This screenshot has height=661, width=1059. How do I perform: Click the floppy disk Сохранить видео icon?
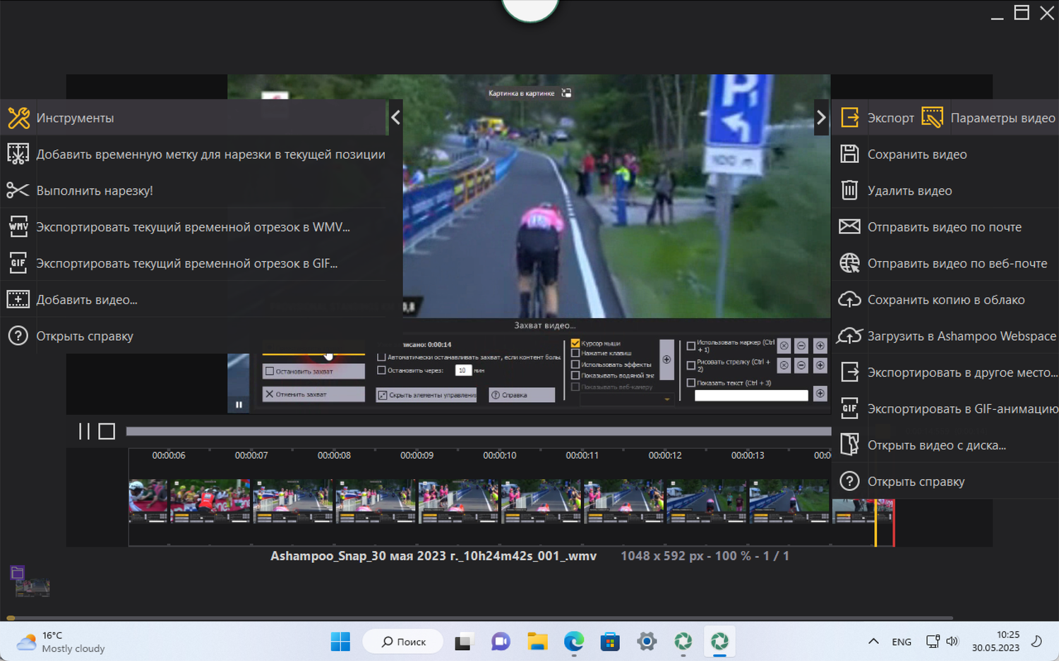[x=849, y=154]
